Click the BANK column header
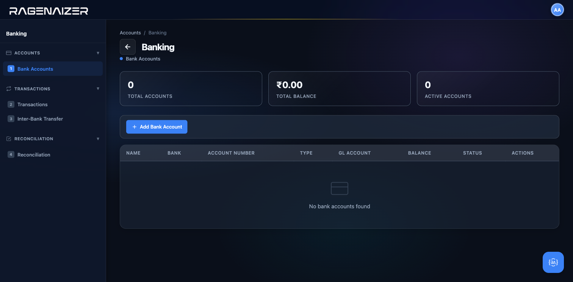573x282 pixels. (174, 153)
